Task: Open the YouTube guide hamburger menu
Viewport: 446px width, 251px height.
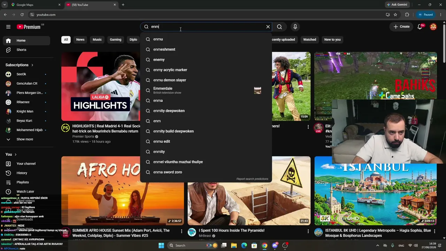Action: coord(8,26)
